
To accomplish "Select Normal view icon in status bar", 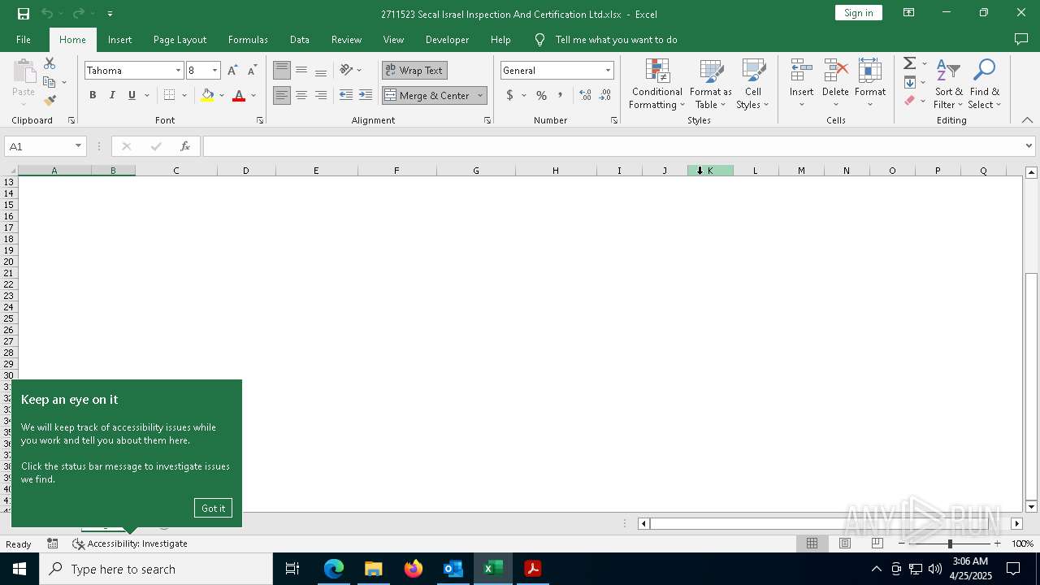I will [x=812, y=544].
